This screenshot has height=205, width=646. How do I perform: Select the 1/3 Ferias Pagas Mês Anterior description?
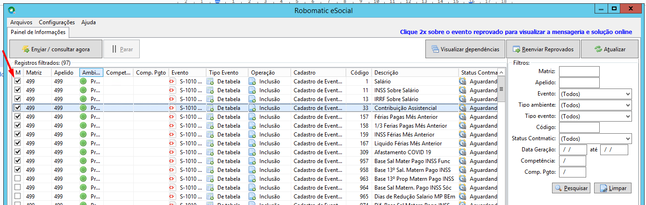[x=410, y=125]
